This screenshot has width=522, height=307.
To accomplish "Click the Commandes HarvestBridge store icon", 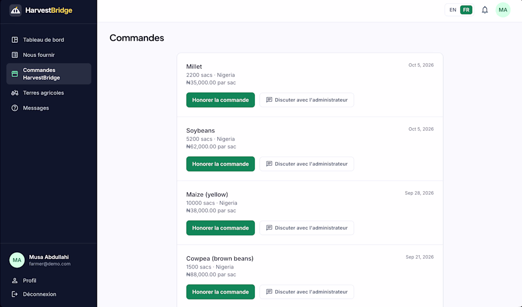I will [x=15, y=74].
